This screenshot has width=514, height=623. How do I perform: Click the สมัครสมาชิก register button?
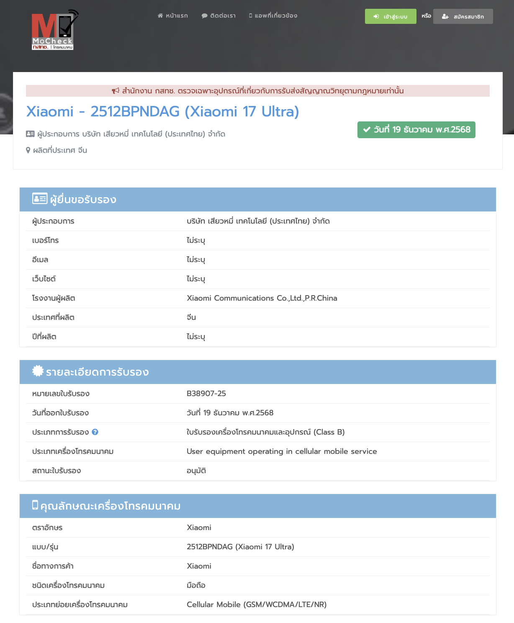(x=463, y=16)
